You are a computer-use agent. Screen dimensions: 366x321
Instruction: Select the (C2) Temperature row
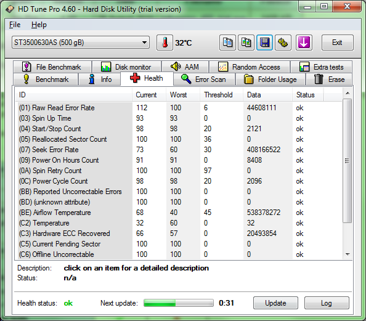pyautogui.click(x=179, y=223)
